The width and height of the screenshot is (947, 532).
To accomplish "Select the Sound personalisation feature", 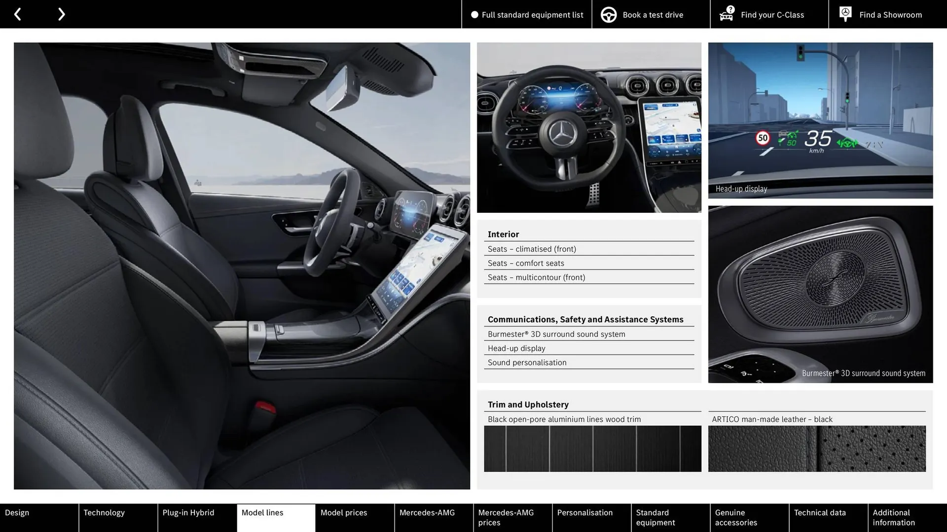I will [x=527, y=363].
